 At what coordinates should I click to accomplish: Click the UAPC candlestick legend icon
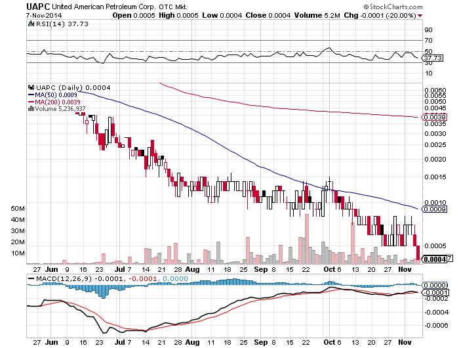[x=31, y=87]
